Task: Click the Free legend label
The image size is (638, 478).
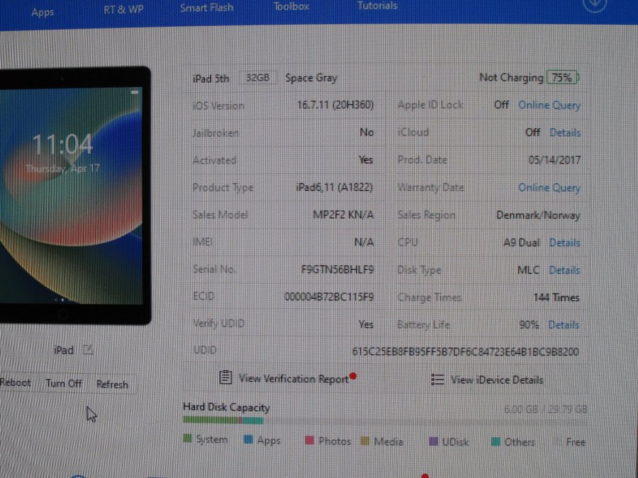Action: (576, 442)
